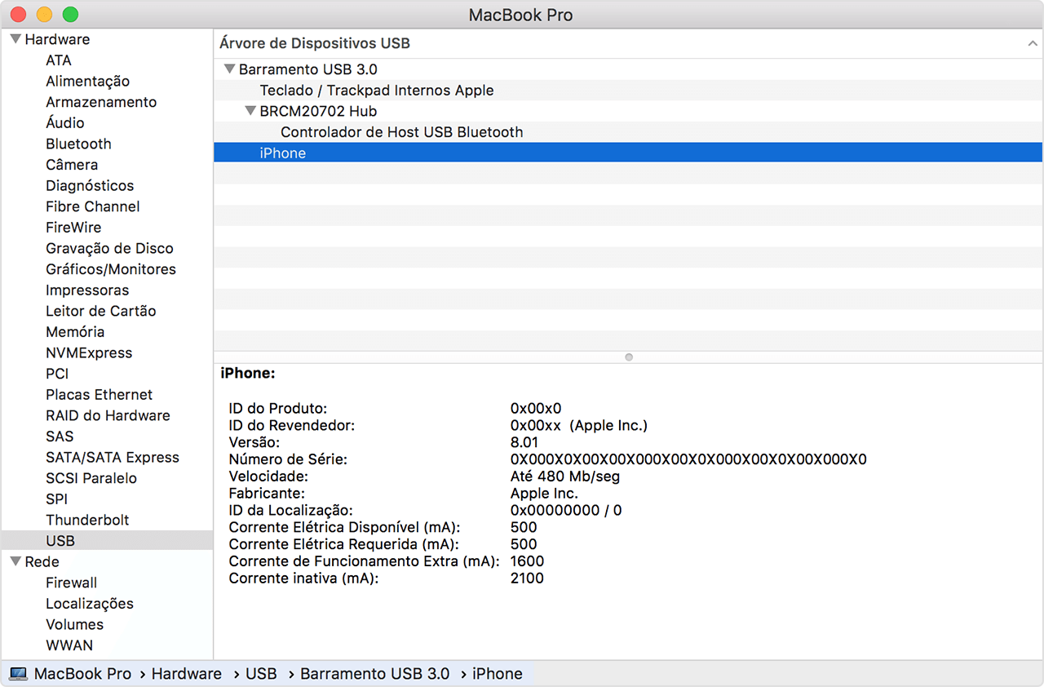Select the BRCM20702 Hub row
The height and width of the screenshot is (687, 1044).
pos(628,111)
